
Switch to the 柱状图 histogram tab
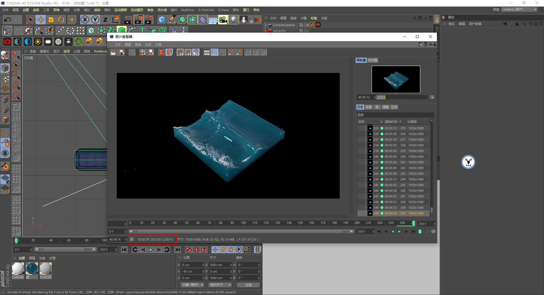click(x=373, y=60)
